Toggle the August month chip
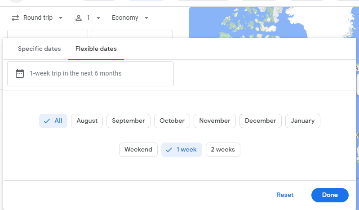The height and width of the screenshot is (210, 359). point(87,121)
